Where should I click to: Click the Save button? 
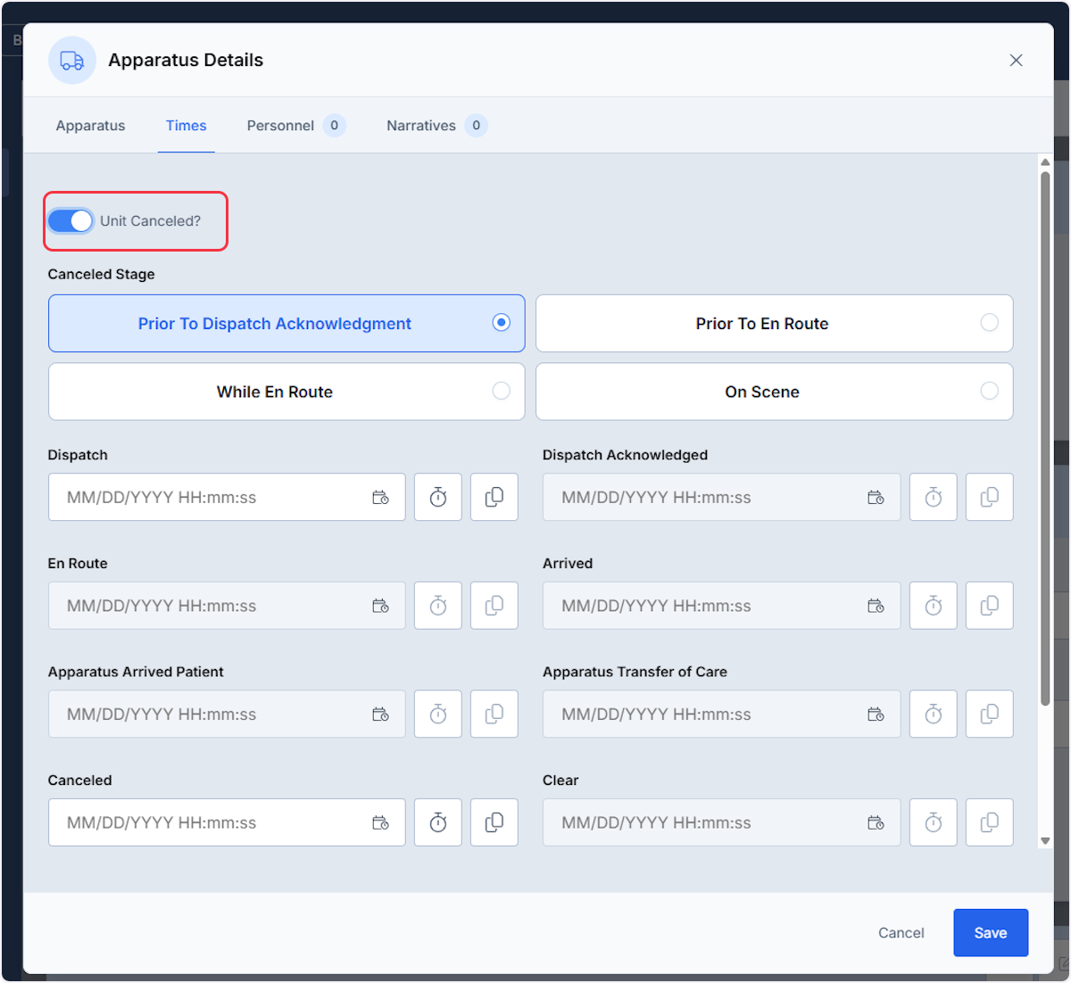(991, 933)
